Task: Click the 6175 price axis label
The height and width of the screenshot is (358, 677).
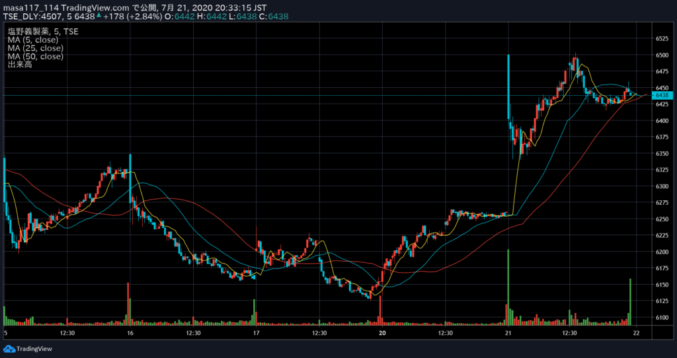Action: pos(662,268)
